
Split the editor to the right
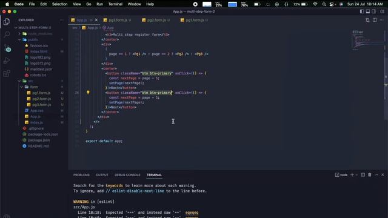coord(375,20)
